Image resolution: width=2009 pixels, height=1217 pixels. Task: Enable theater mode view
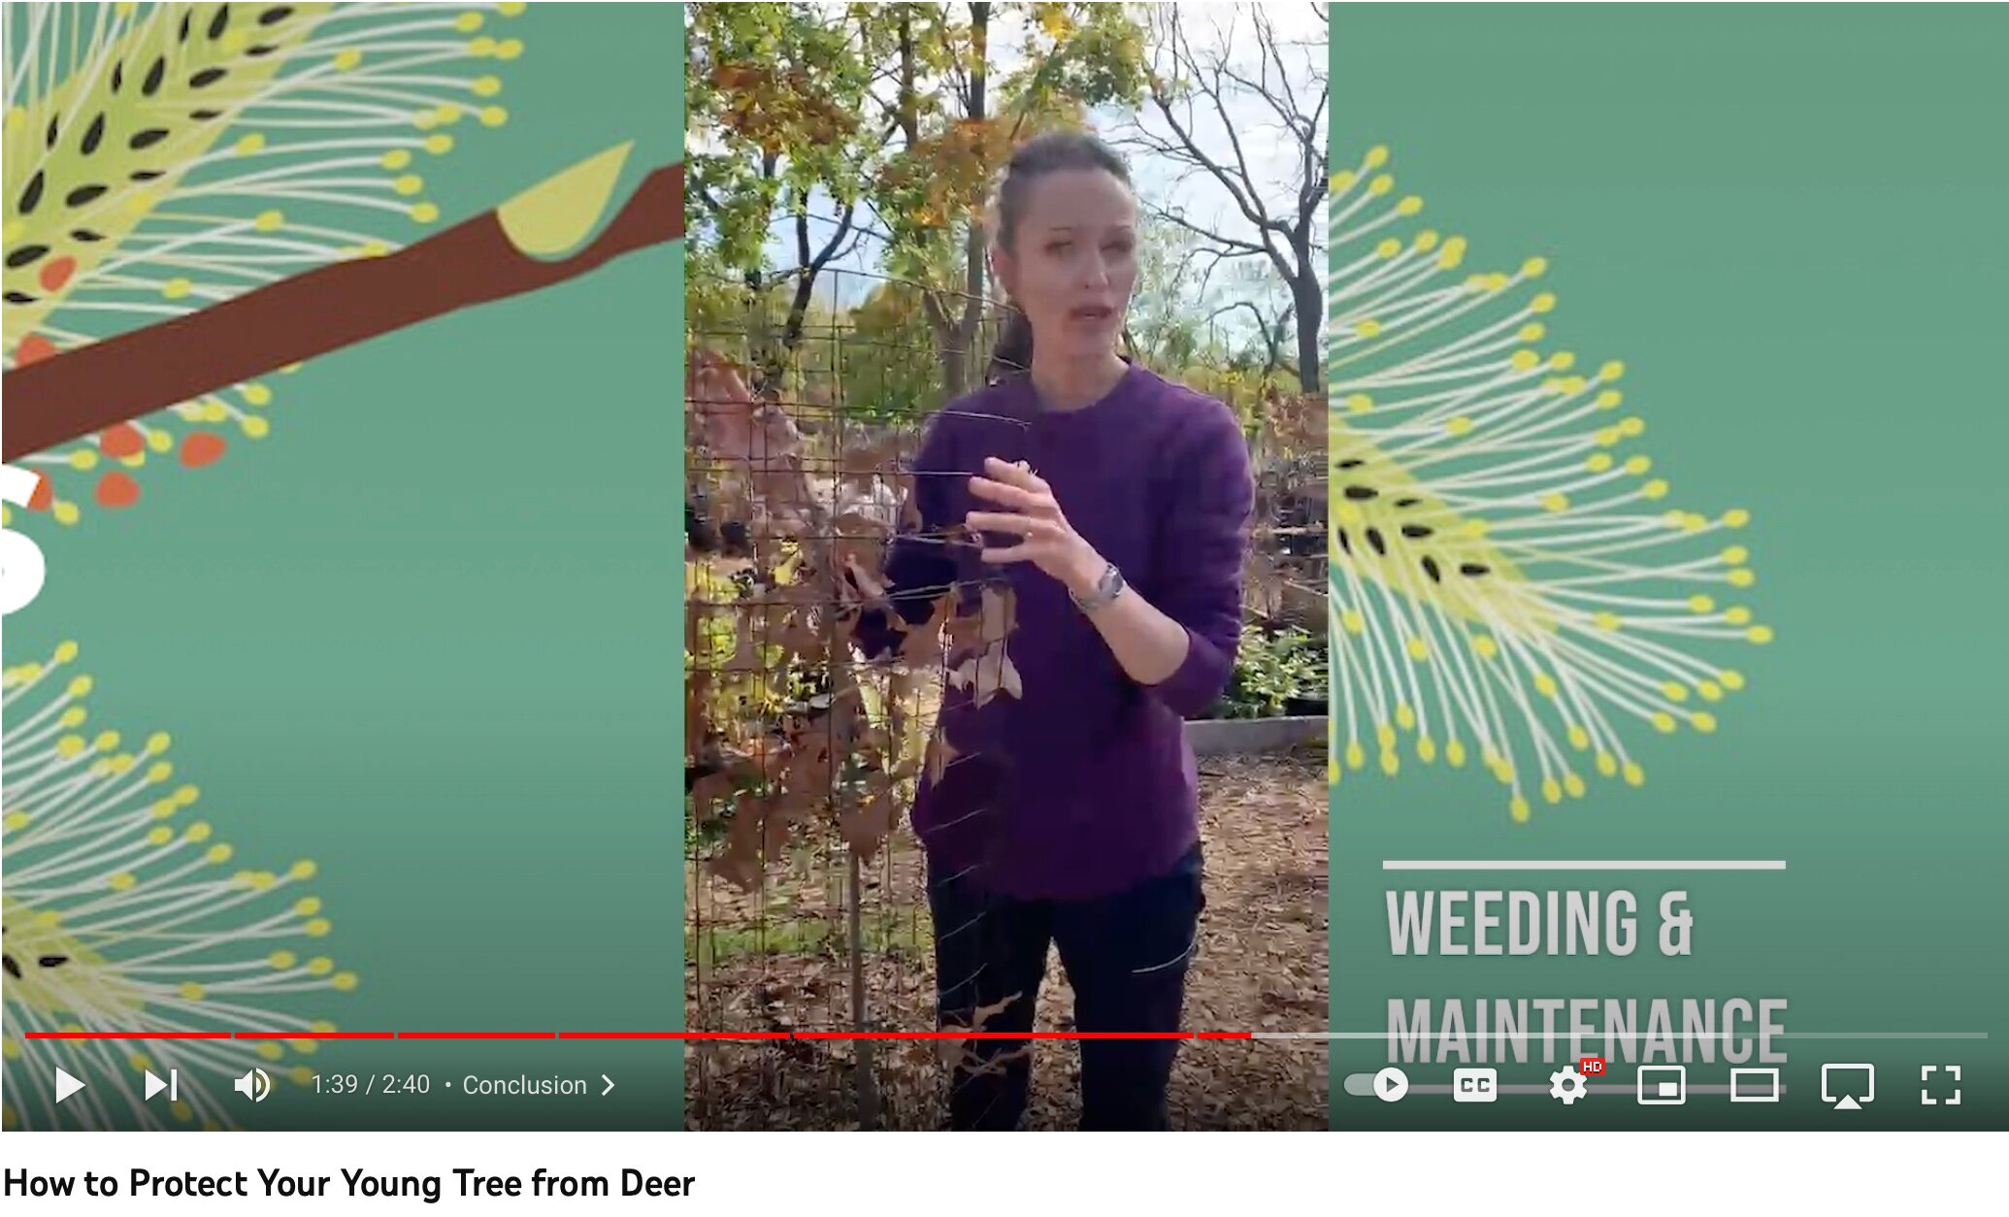point(1754,1084)
